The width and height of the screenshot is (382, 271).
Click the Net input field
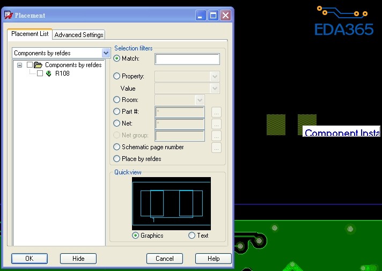[180, 124]
